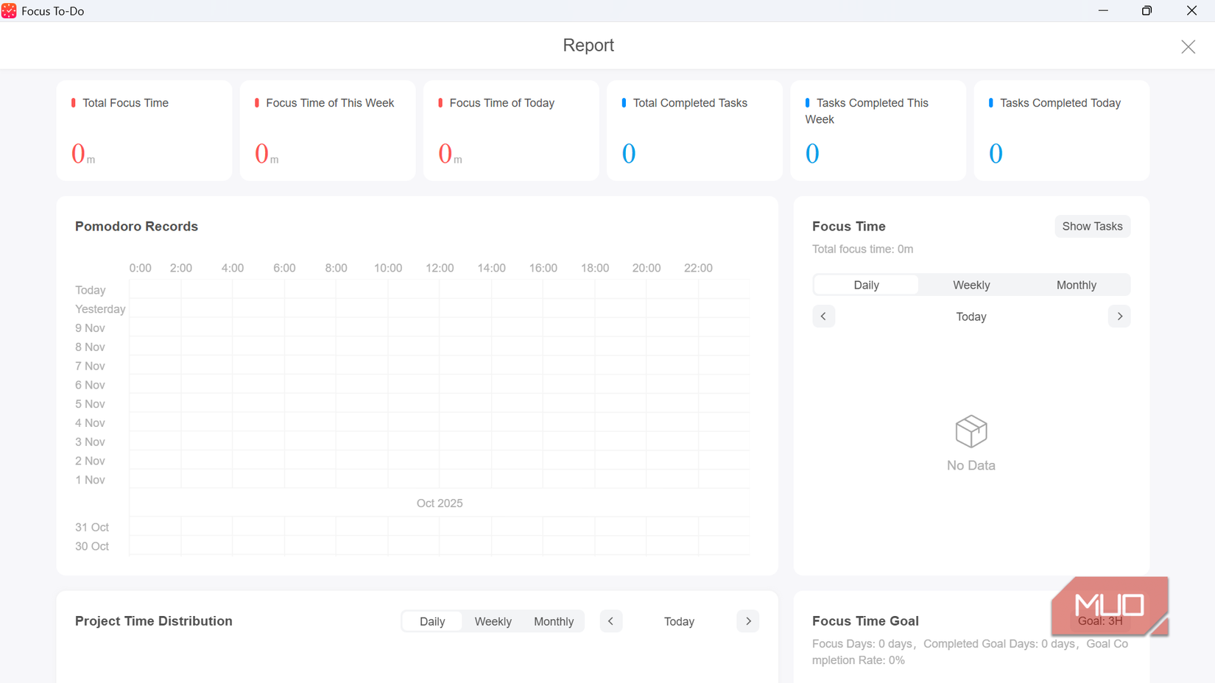Click next arrow in Project Time Distribution

748,621
